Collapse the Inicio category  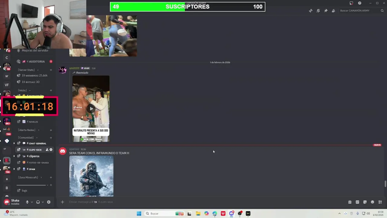(24, 90)
